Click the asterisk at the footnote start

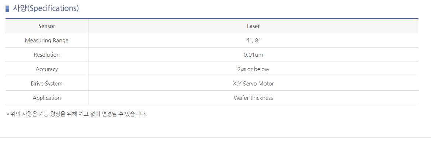[8, 114]
